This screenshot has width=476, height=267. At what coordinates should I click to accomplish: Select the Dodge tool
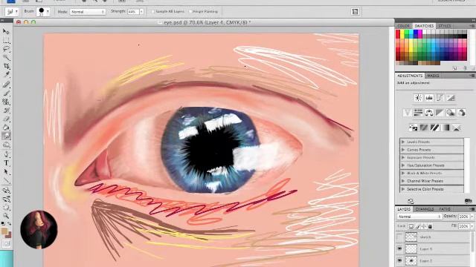6,145
